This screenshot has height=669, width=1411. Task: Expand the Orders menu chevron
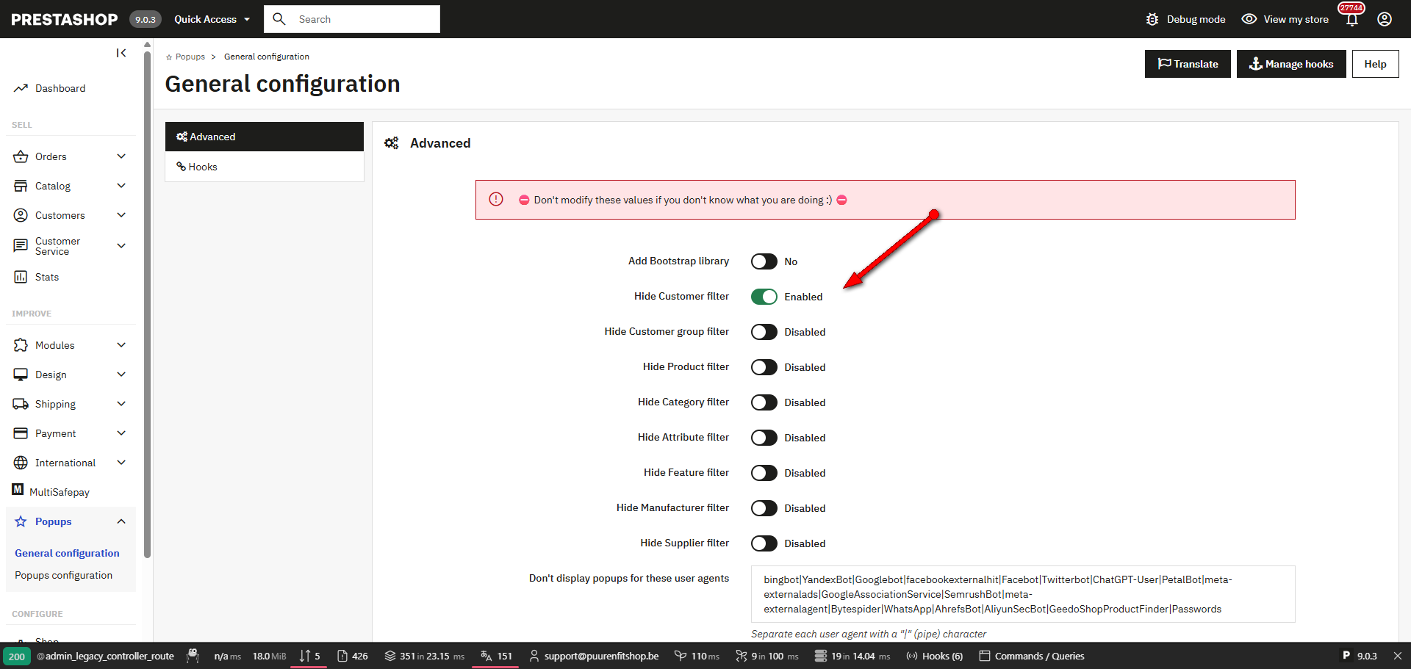(x=121, y=156)
